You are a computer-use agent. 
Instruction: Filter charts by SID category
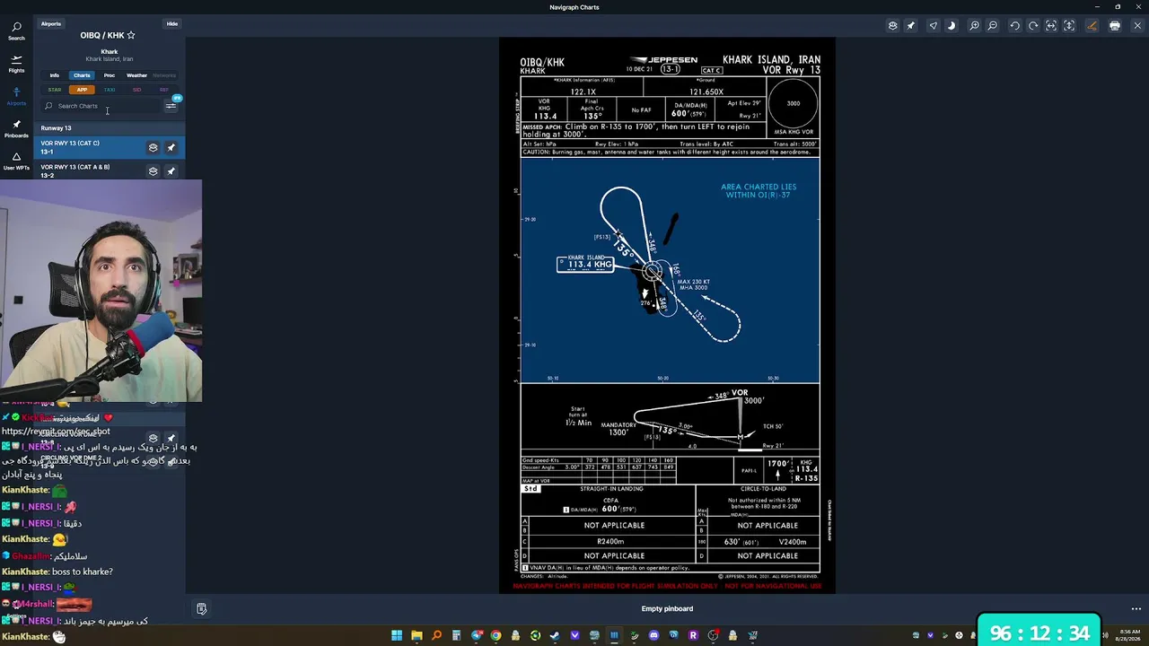coord(136,90)
